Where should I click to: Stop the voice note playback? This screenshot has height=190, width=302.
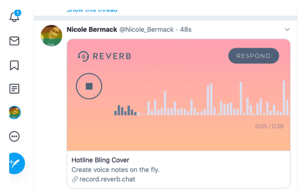click(89, 86)
